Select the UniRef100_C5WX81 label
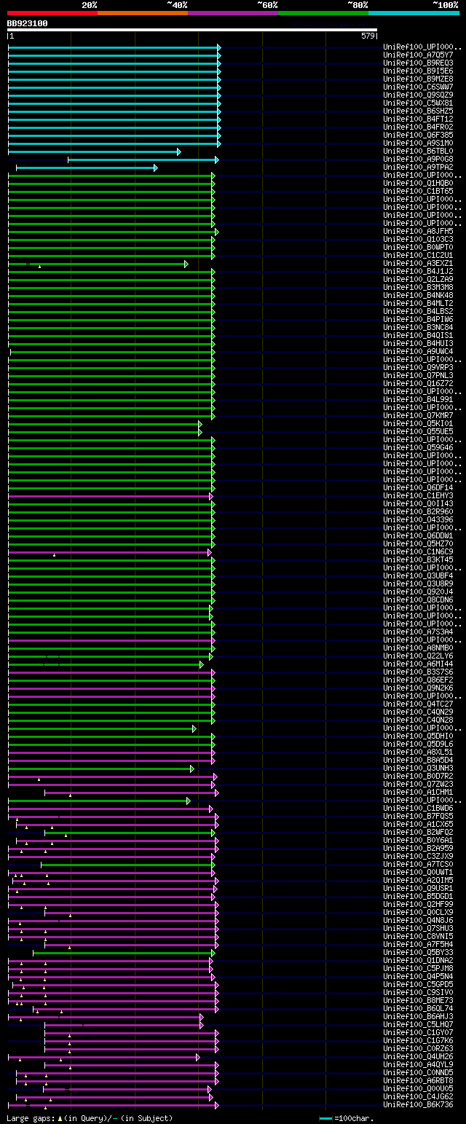Image resolution: width=466 pixels, height=1124 pixels. tap(418, 103)
